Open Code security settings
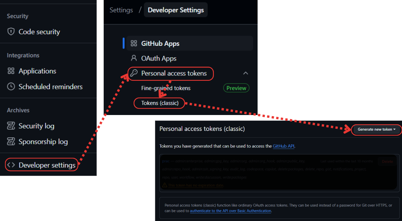 tap(39, 32)
